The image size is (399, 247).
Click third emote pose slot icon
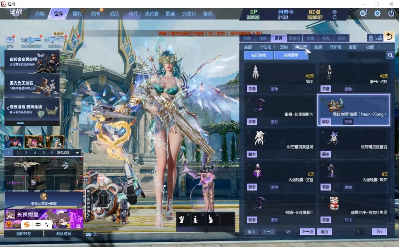click(x=210, y=219)
